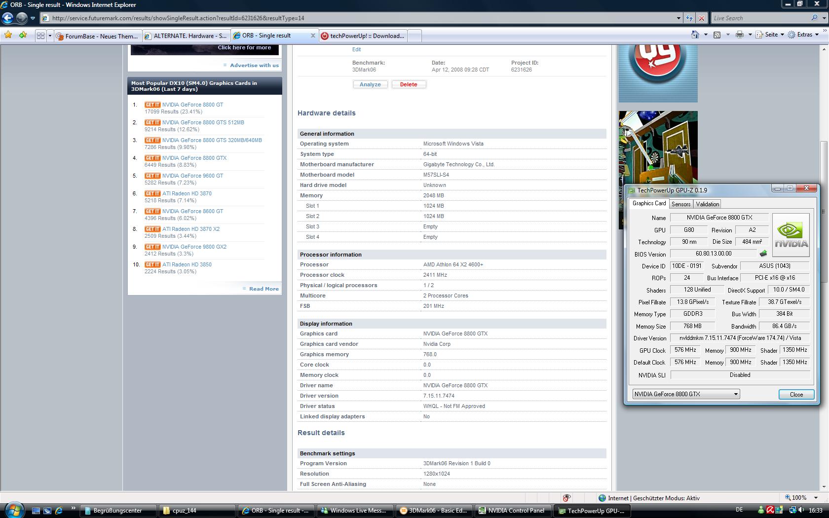Switch to the ForumBase tab
The height and width of the screenshot is (518, 829).
(x=97, y=36)
